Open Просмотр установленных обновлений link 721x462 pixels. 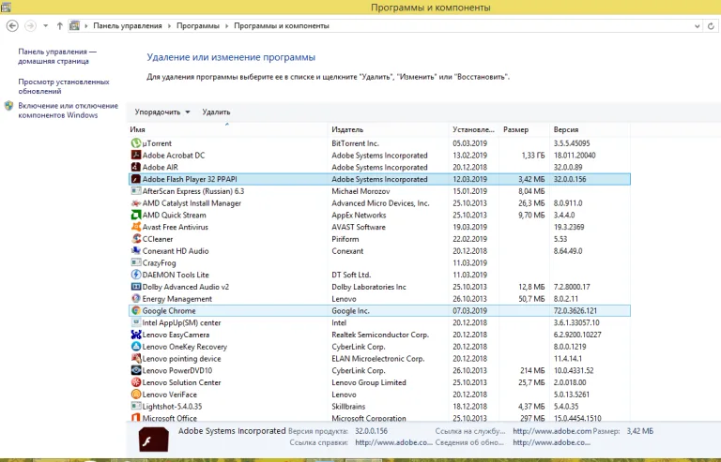pyautogui.click(x=64, y=86)
